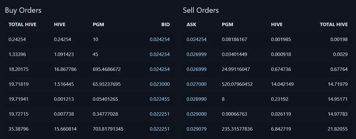
Task: Click the BID column header
Action: click(x=166, y=25)
